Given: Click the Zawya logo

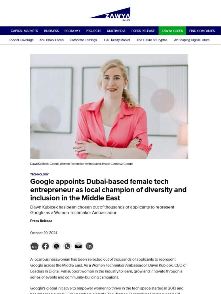Looking at the screenshot, I should (x=110, y=14).
